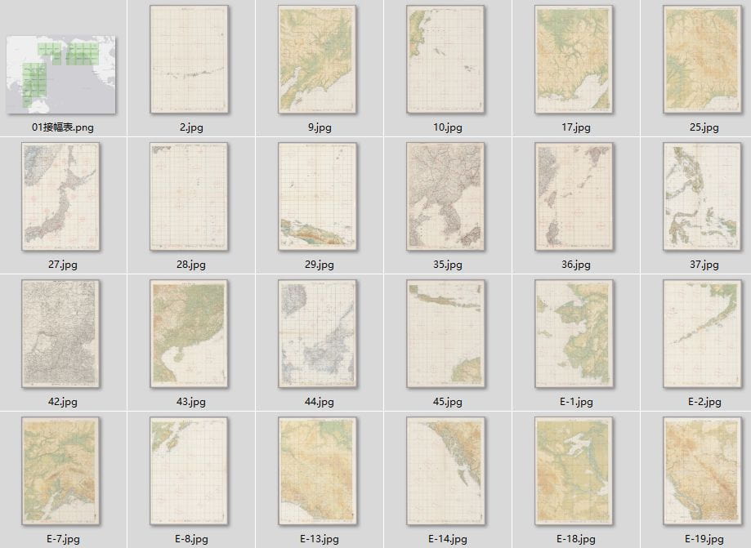Click the file name label "35.jpg"
The image size is (751, 548).
click(447, 264)
